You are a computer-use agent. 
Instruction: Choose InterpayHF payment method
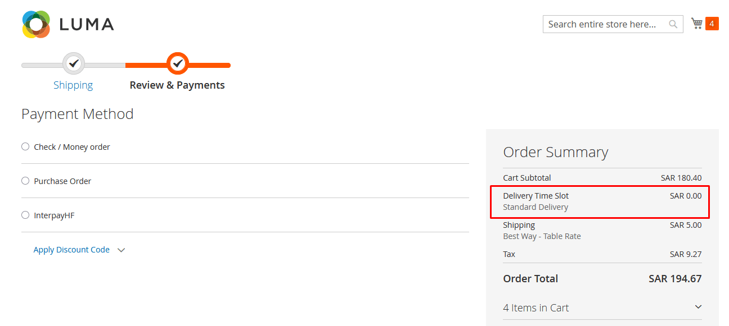tap(25, 215)
